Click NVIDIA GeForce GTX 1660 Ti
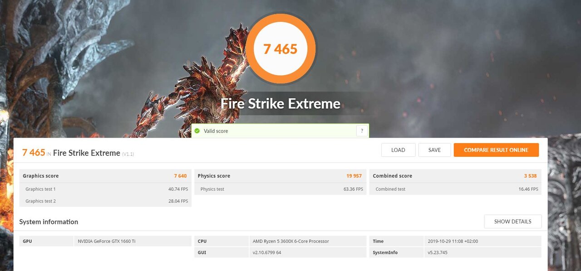Image resolution: width=581 pixels, height=271 pixels. coord(107,241)
